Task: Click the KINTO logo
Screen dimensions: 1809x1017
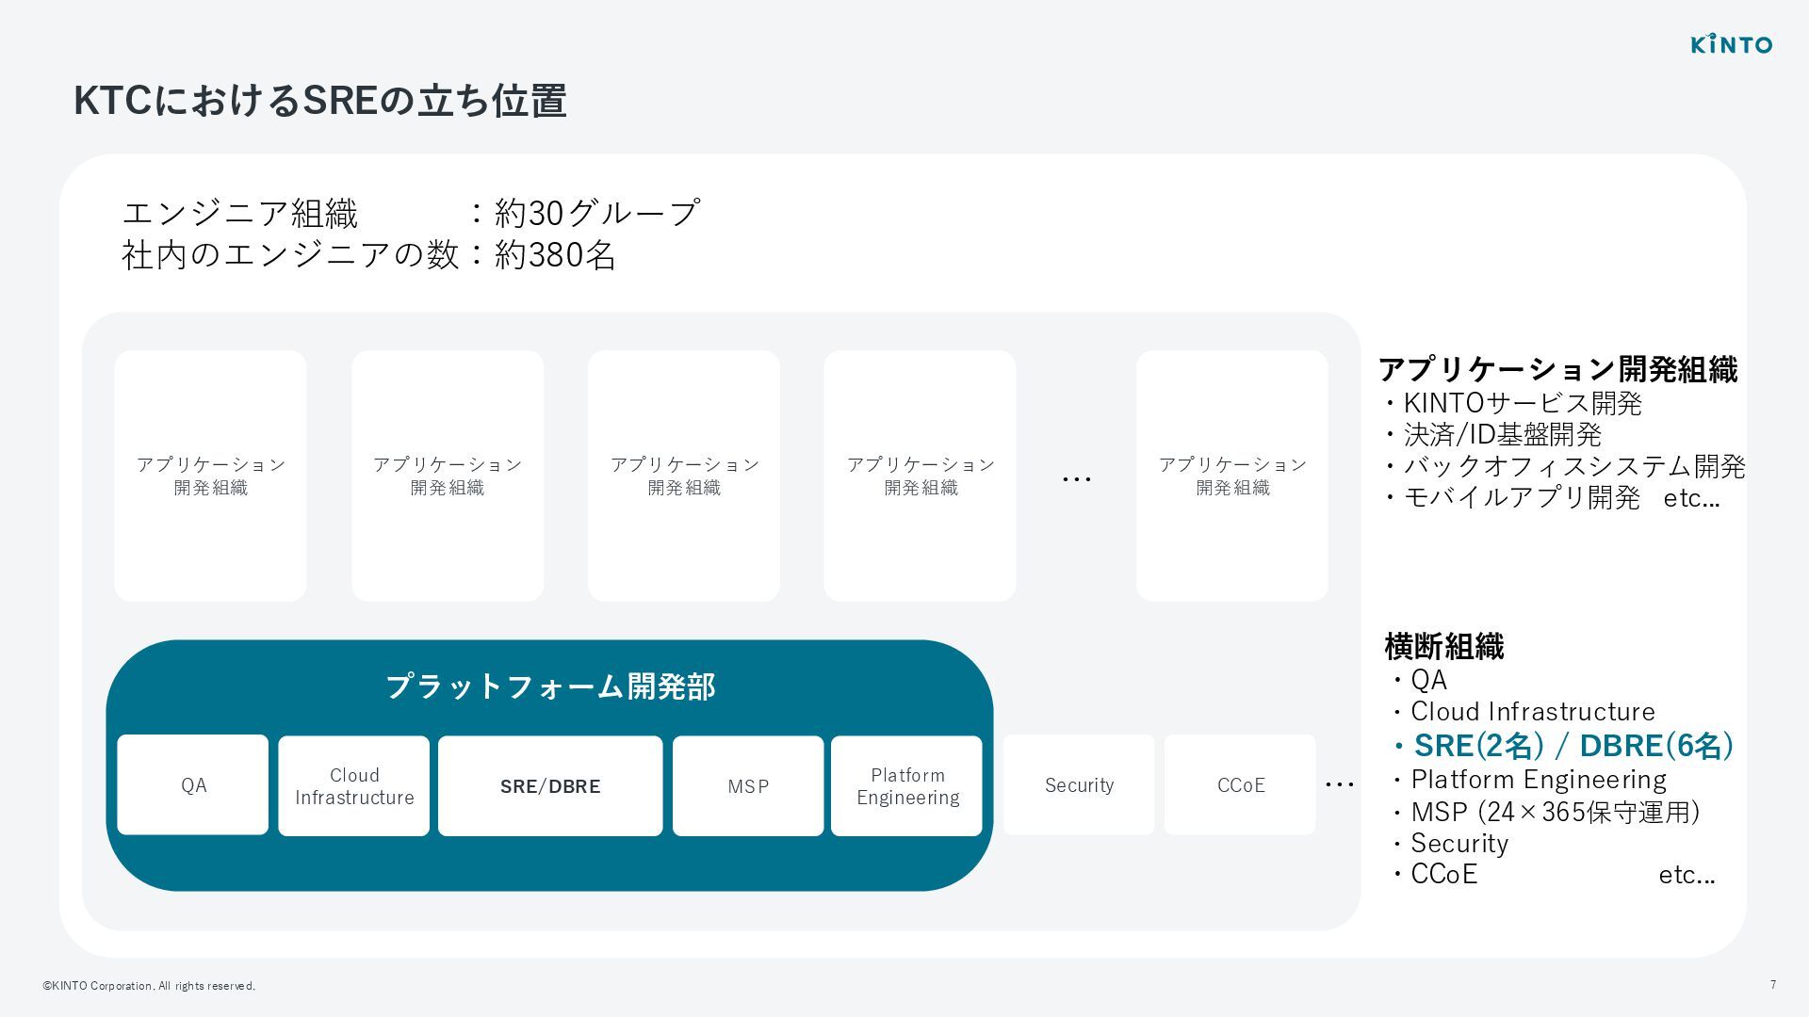Action: [x=1731, y=44]
